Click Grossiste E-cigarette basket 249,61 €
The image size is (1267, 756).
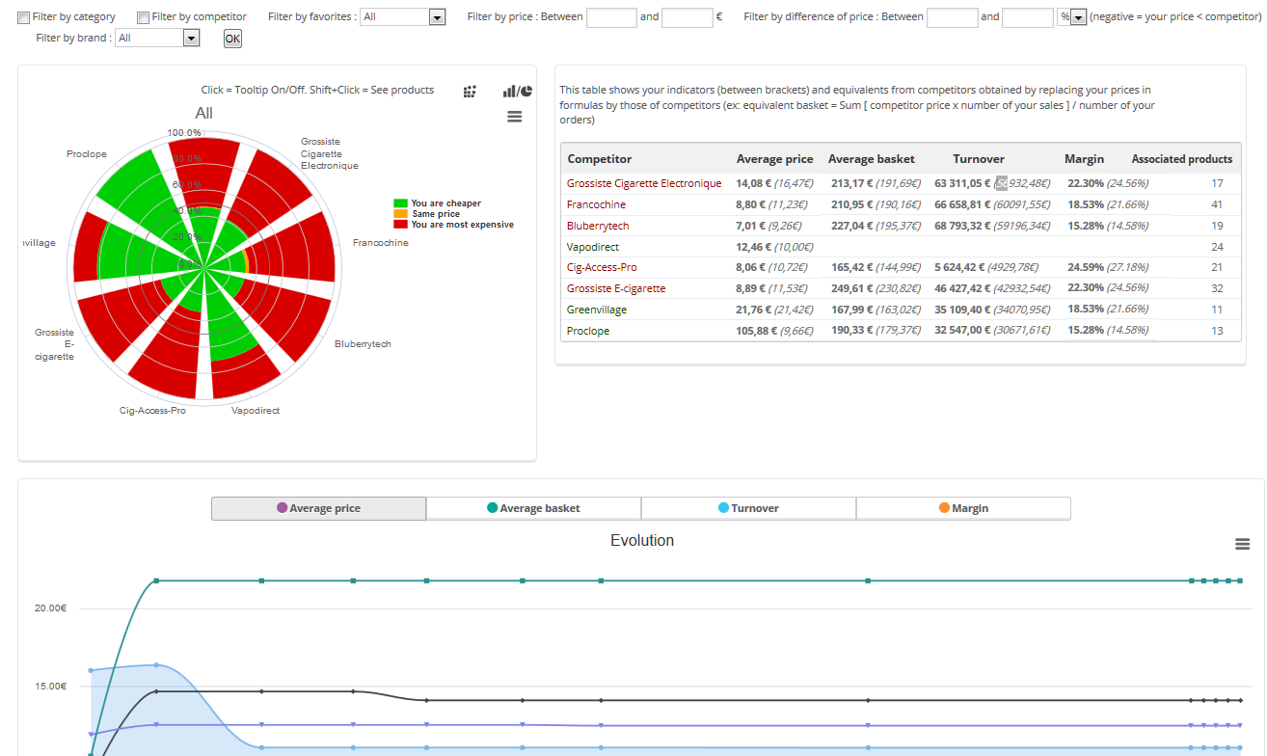pos(851,288)
